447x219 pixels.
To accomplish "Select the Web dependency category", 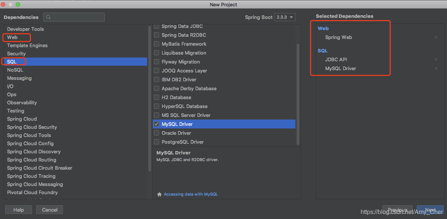I will [12, 37].
